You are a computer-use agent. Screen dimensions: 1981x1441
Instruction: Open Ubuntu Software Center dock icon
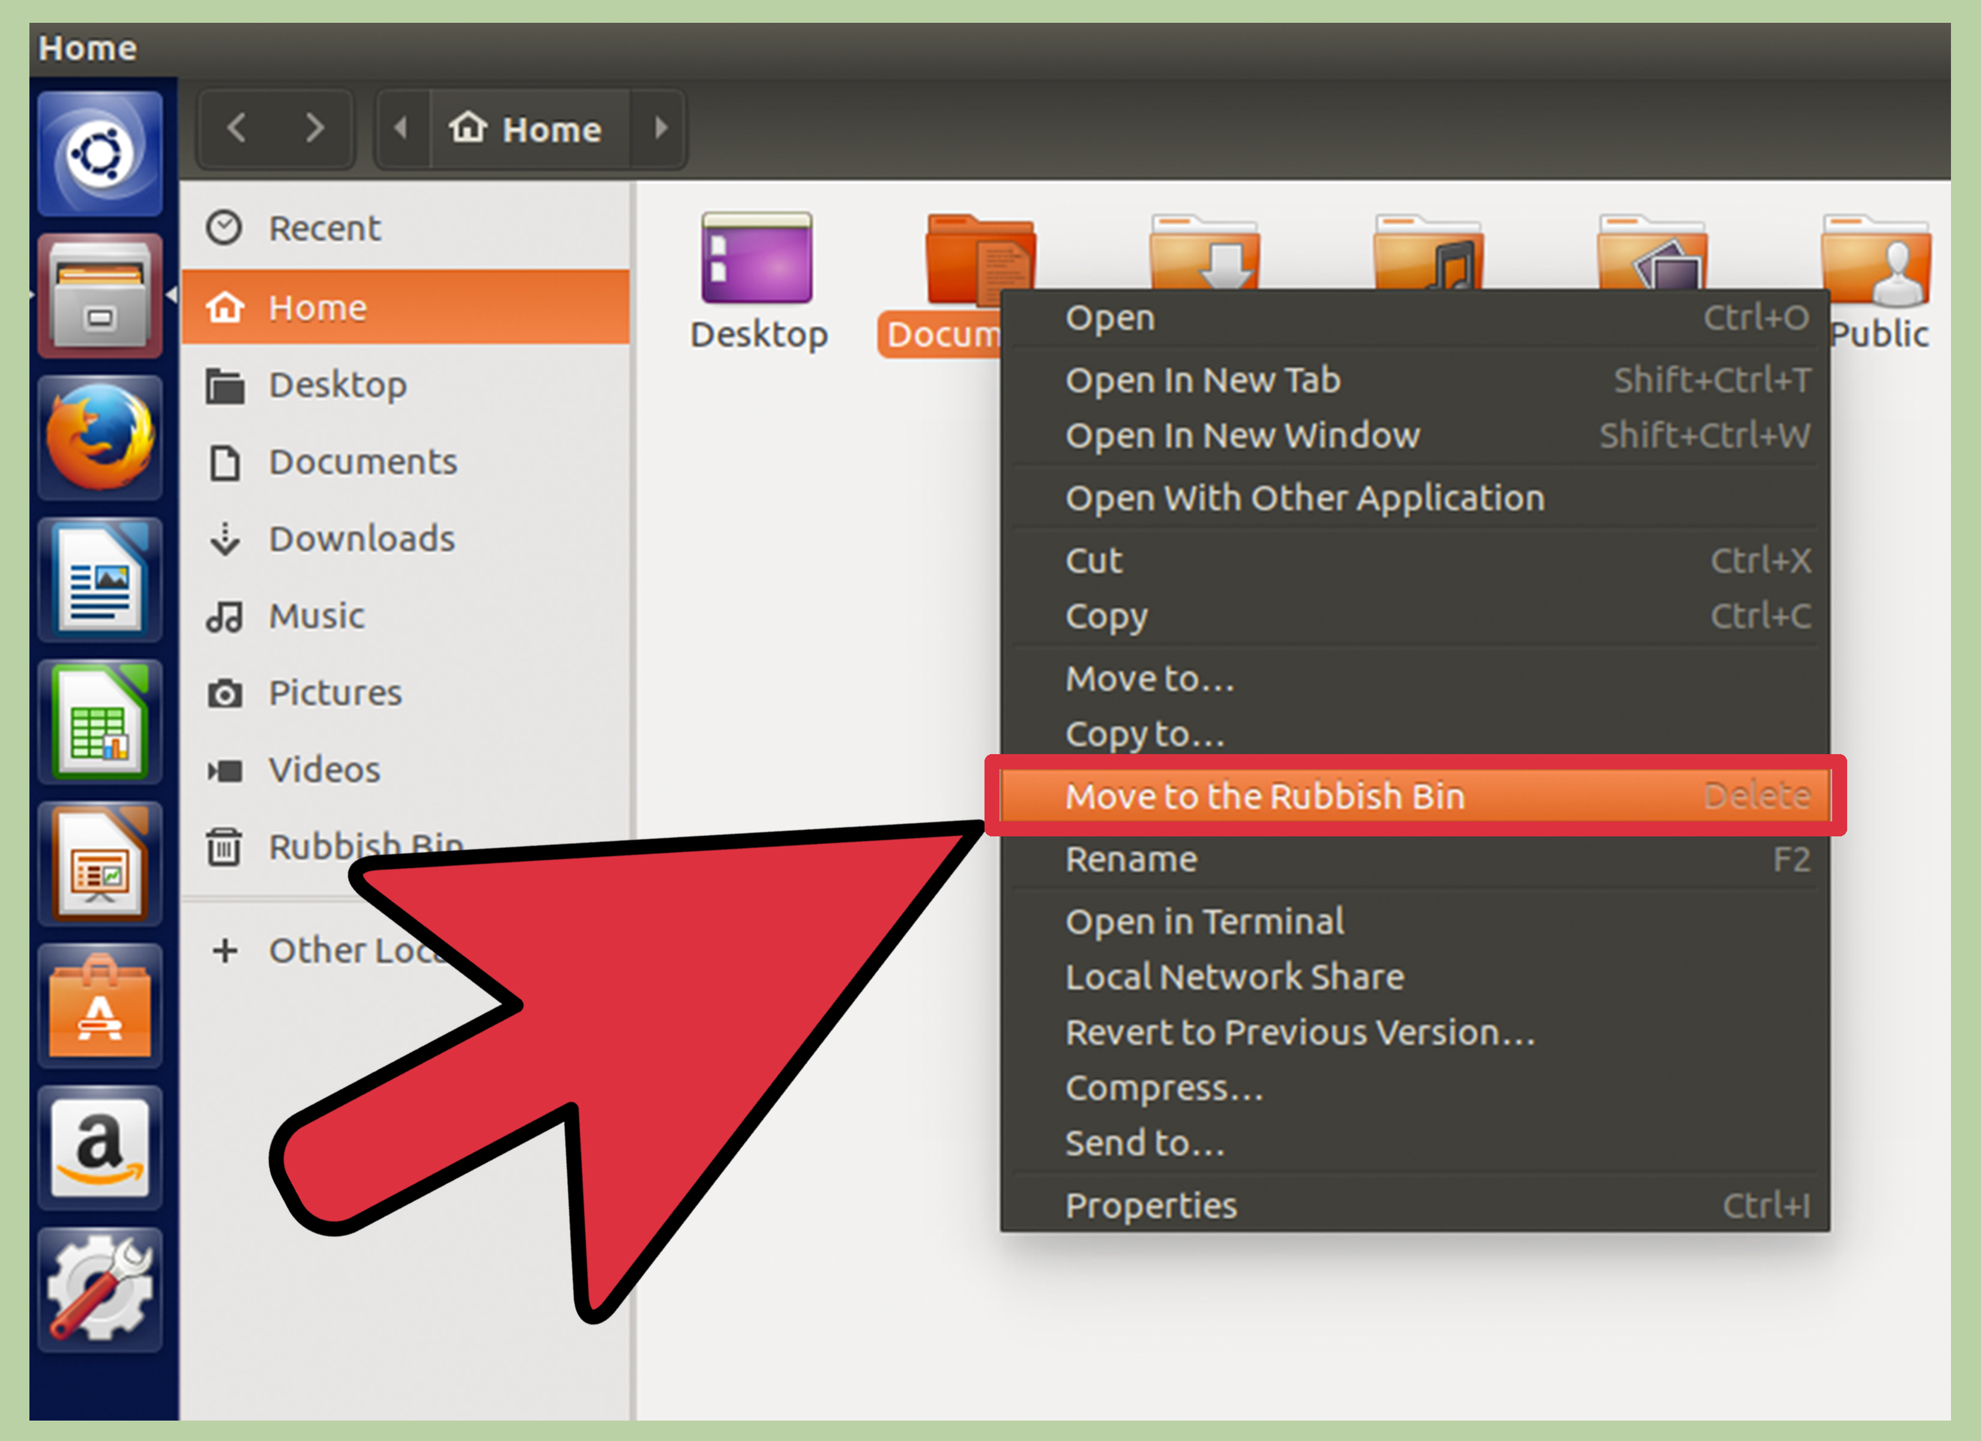100,1006
